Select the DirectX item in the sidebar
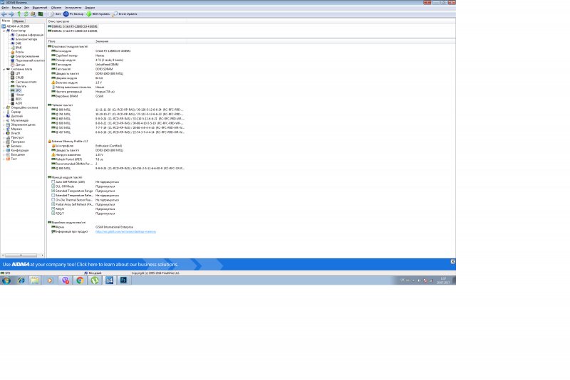Image resolution: width=570 pixels, height=380 pixels. click(16, 132)
